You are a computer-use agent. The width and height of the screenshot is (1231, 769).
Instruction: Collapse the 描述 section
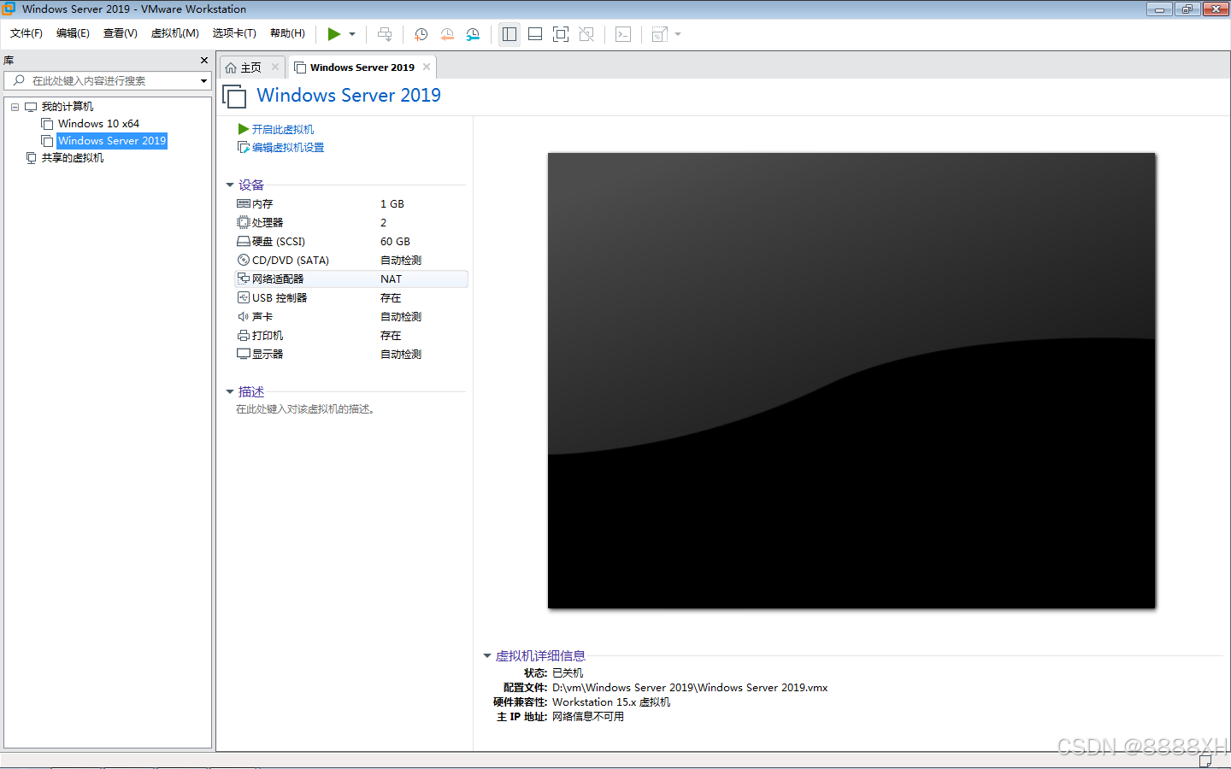[x=230, y=391]
